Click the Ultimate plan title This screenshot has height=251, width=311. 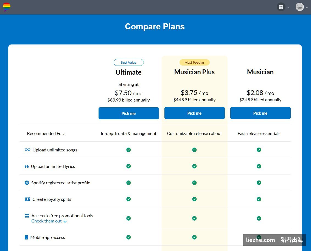coord(128,72)
